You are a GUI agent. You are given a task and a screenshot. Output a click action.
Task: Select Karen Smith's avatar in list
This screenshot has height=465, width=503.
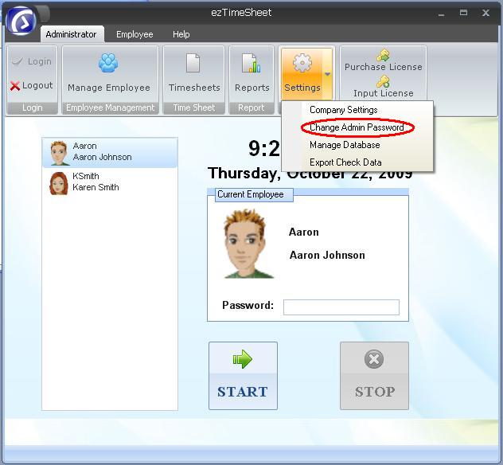(59, 184)
